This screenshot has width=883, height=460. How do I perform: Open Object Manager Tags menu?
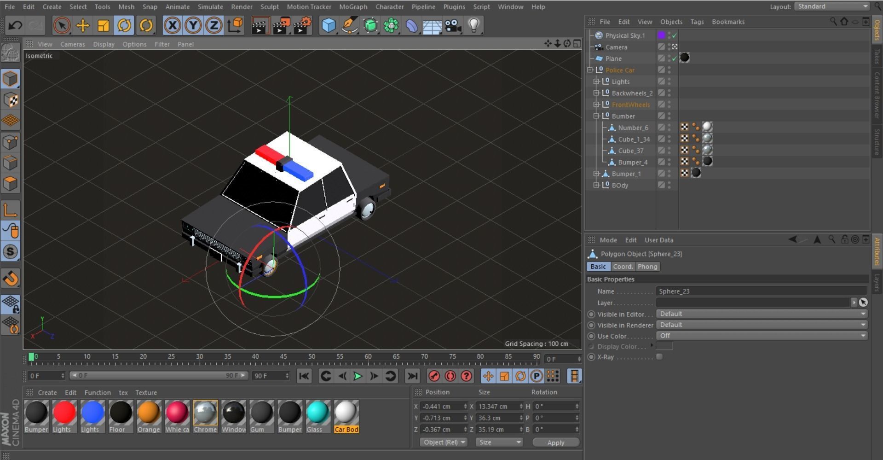697,22
